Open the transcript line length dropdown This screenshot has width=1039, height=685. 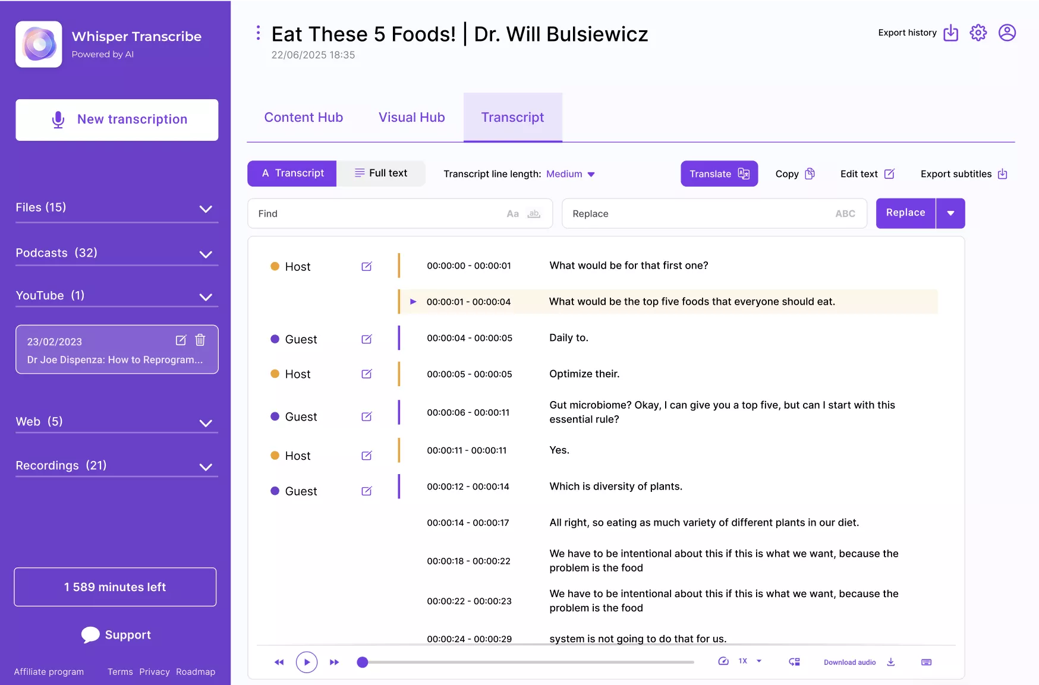[571, 174]
